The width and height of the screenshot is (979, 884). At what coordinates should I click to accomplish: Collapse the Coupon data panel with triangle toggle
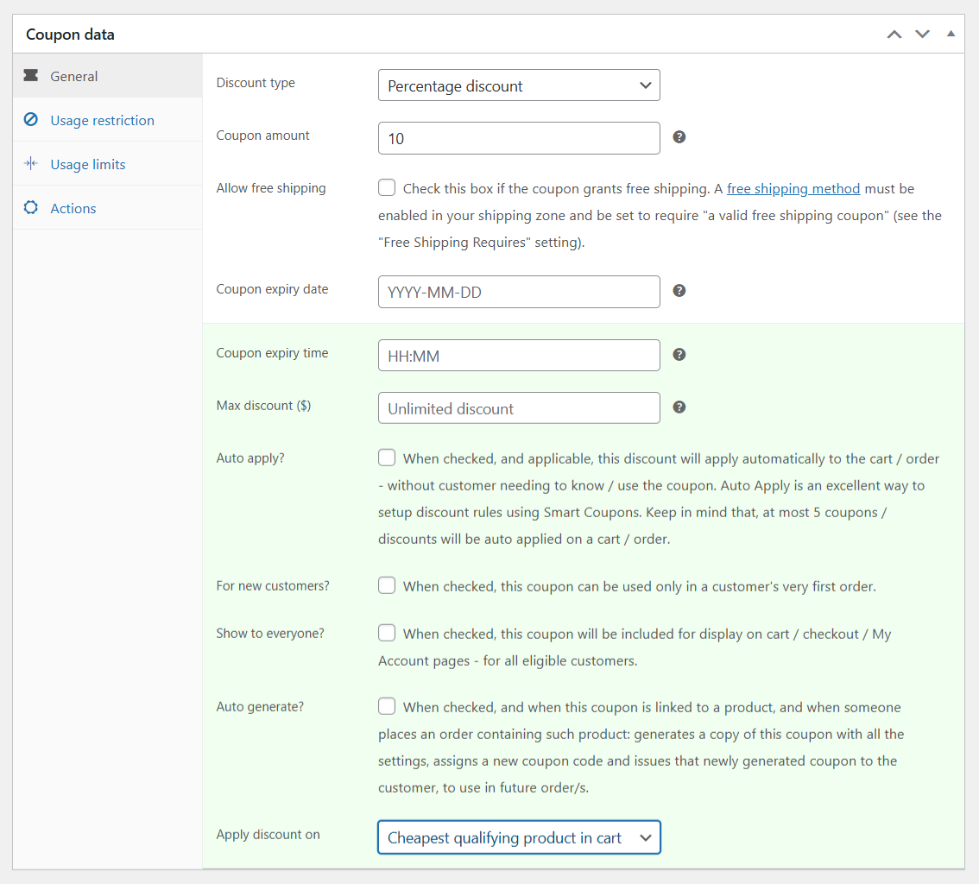(x=951, y=35)
